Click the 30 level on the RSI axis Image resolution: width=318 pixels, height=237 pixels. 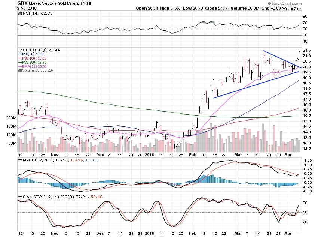point(305,35)
